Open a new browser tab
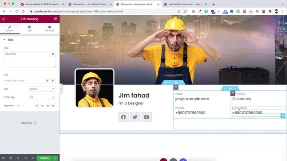The width and height of the screenshot is (287, 161). [x=213, y=4]
